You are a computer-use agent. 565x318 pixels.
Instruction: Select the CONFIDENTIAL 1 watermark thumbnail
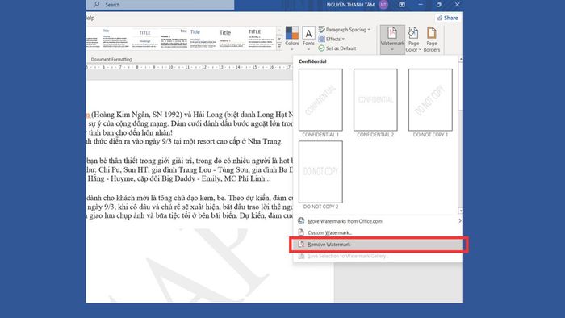(x=320, y=100)
